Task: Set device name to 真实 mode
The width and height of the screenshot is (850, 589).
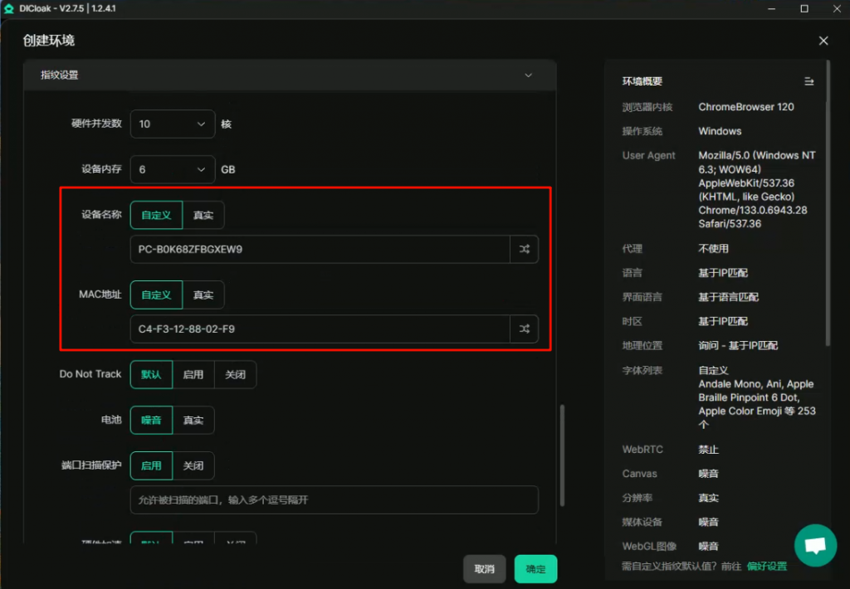Action: point(203,215)
